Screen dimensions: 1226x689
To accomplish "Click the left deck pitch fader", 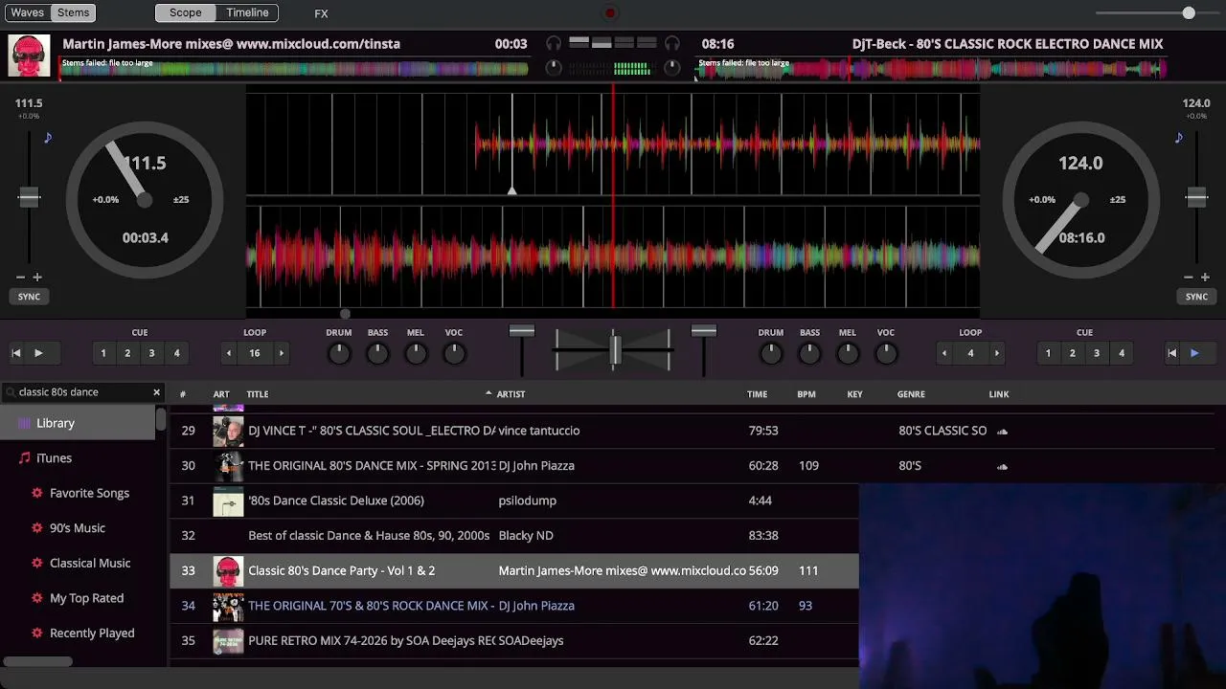I will click(x=29, y=197).
